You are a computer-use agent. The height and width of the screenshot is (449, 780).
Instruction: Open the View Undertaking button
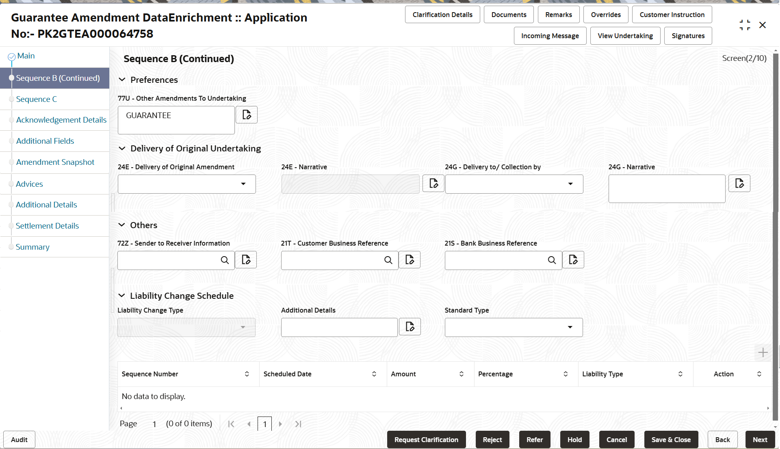pos(625,36)
